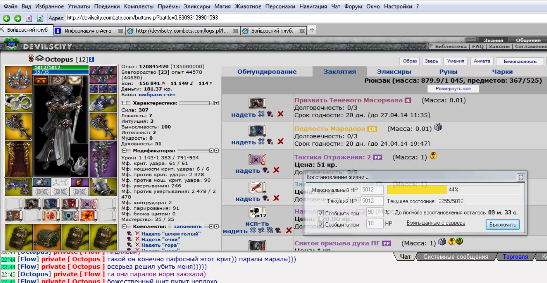Move Характеристики section down with its arrow
The image size is (547, 283).
[x=216, y=104]
